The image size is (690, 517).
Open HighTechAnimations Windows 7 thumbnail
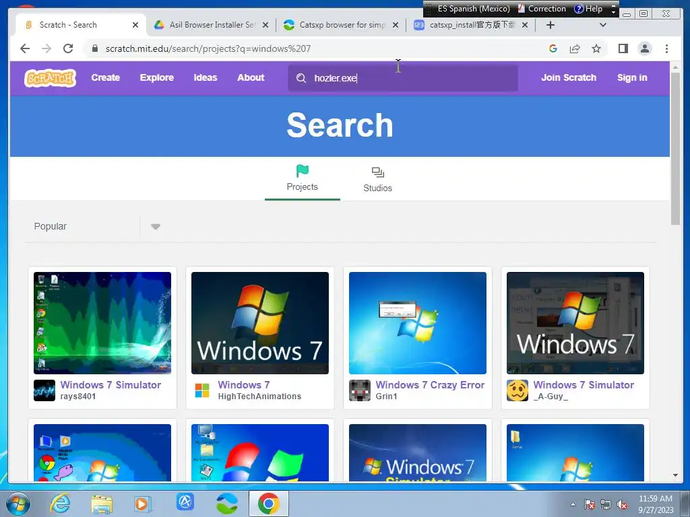[x=260, y=323]
